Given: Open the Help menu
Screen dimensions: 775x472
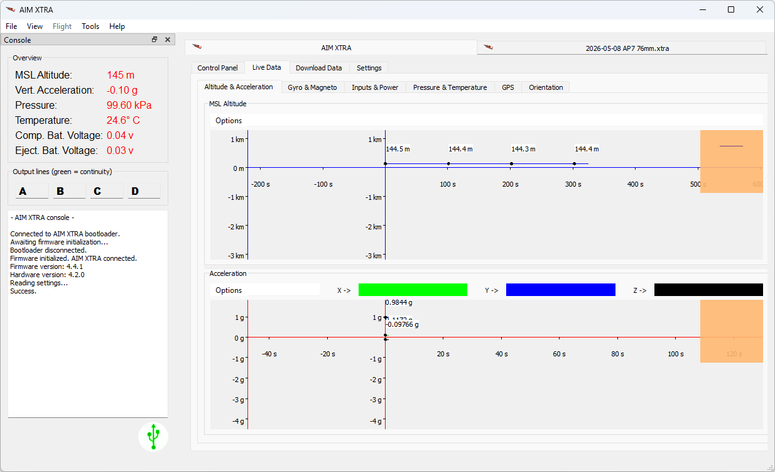Looking at the screenshot, I should 117,26.
